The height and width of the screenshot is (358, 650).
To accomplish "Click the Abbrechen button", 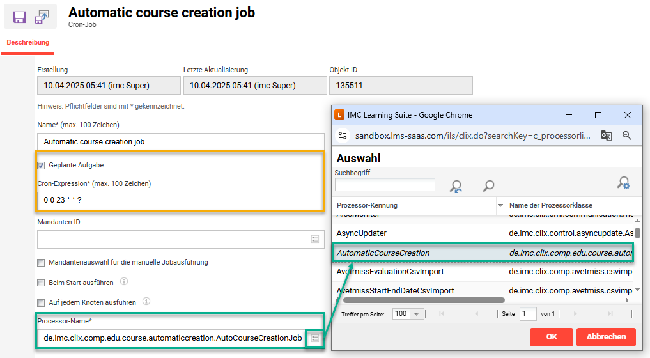I will tap(606, 337).
